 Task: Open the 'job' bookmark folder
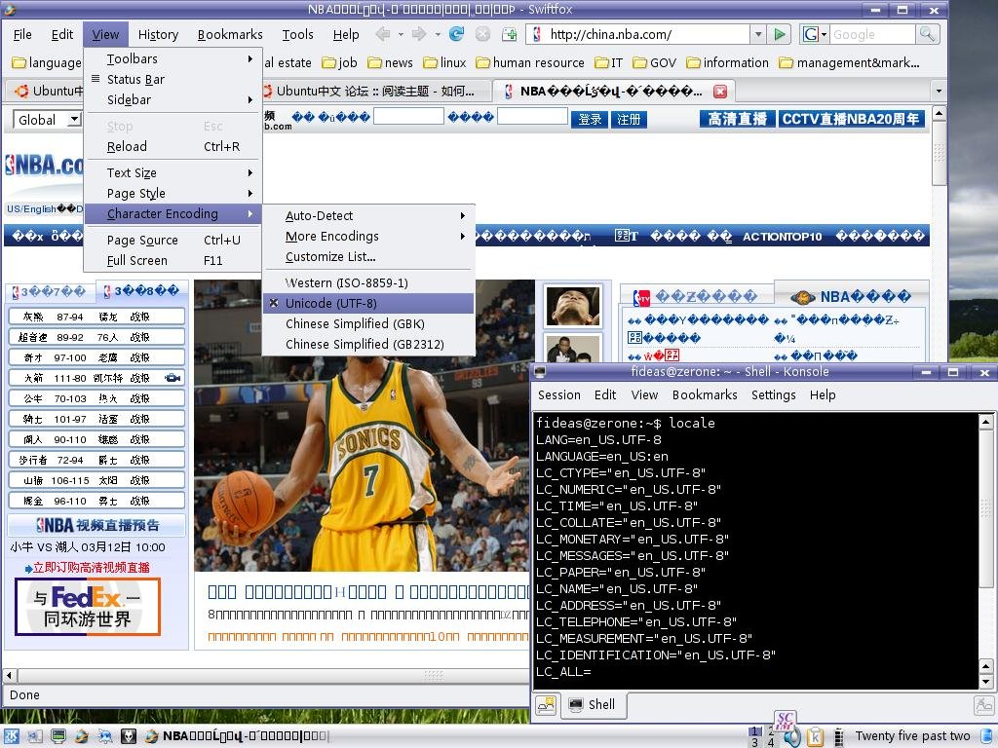tap(339, 63)
